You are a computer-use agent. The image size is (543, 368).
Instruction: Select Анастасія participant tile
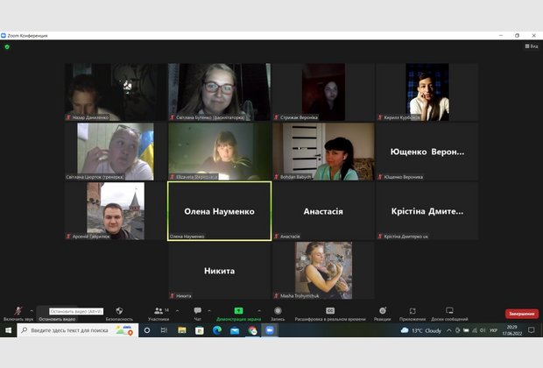tap(323, 211)
